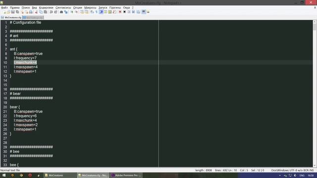
Task: Toggle word wrap in toolbar
Action: (92, 12)
